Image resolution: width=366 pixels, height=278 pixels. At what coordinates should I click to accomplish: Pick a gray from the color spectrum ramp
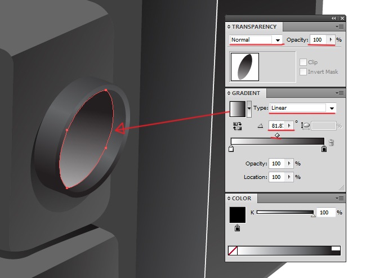(284, 251)
